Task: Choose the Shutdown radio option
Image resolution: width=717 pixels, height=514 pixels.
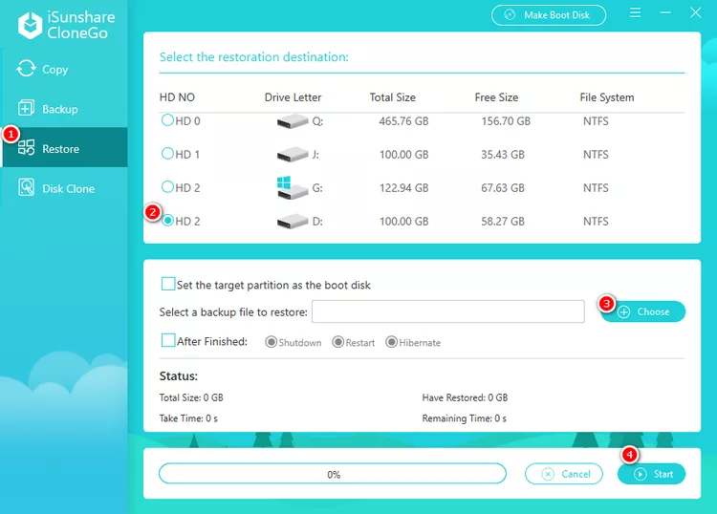Action: [x=271, y=342]
